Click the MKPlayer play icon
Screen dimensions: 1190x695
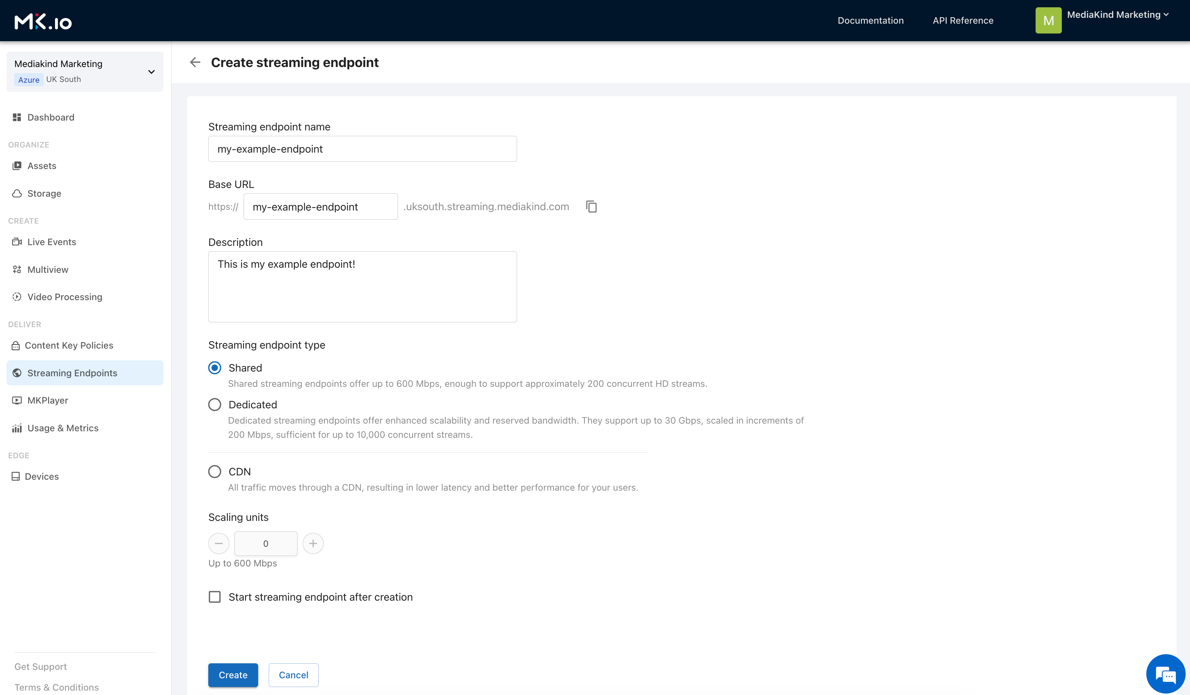17,400
